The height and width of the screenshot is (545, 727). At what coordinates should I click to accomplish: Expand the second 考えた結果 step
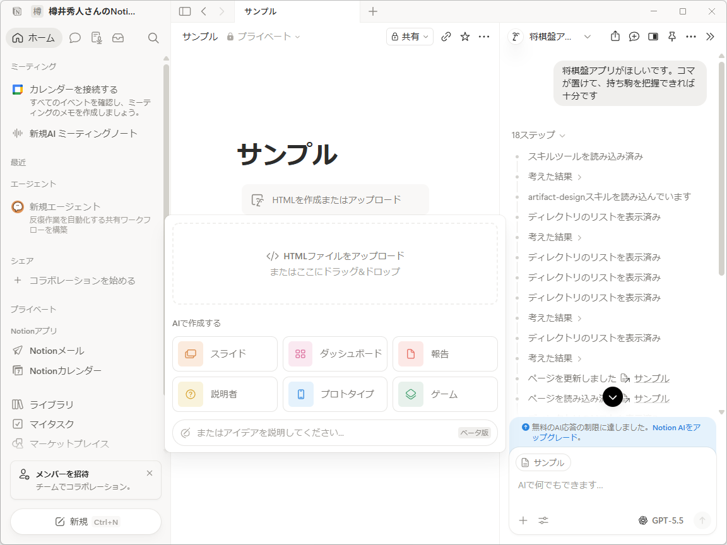pyautogui.click(x=555, y=237)
